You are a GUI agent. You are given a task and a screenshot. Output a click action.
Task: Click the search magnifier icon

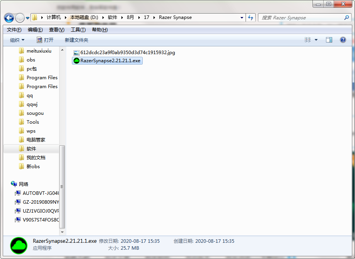tap(346, 17)
